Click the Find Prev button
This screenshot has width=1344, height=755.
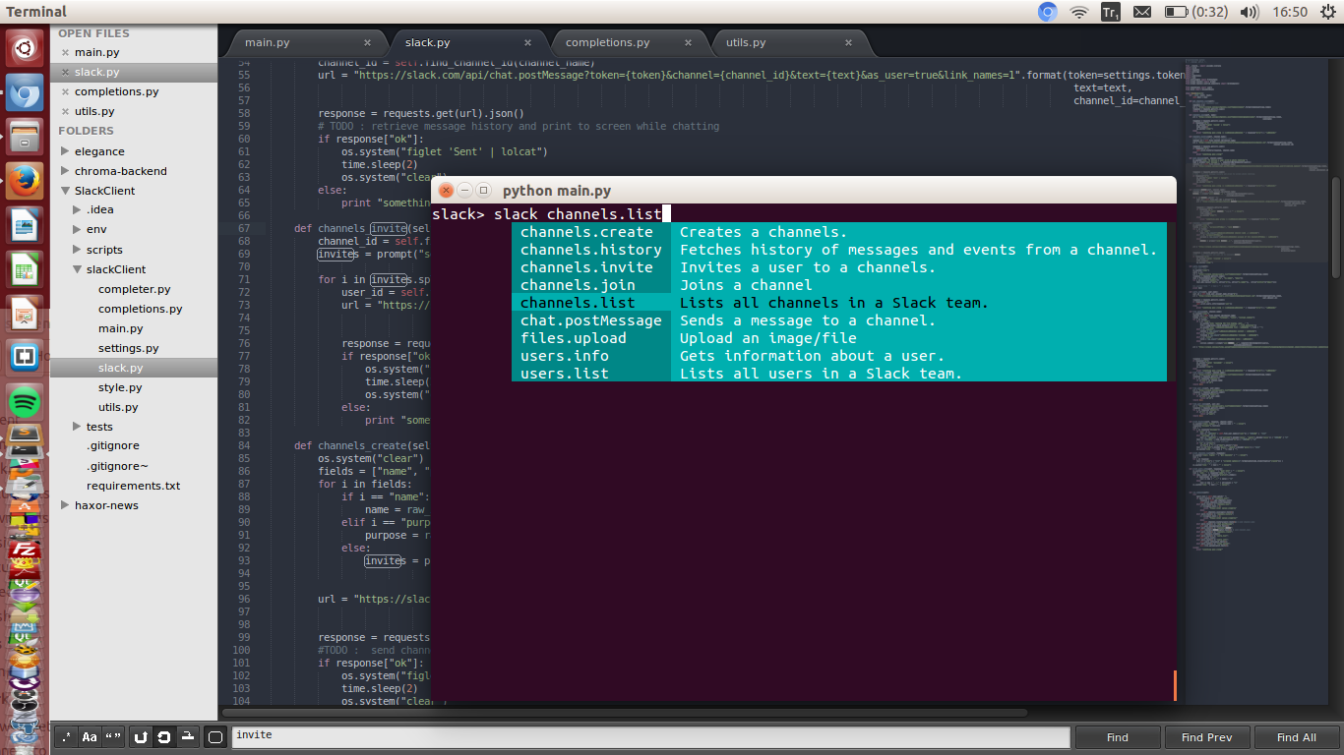pyautogui.click(x=1206, y=737)
